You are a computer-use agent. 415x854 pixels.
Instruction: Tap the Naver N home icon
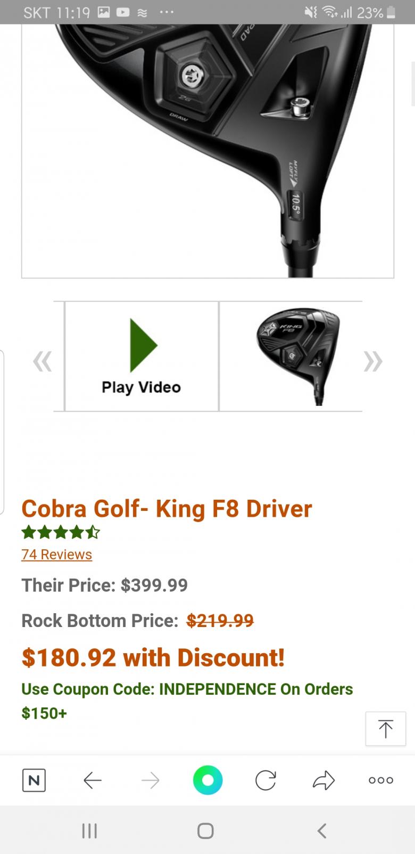(x=34, y=780)
